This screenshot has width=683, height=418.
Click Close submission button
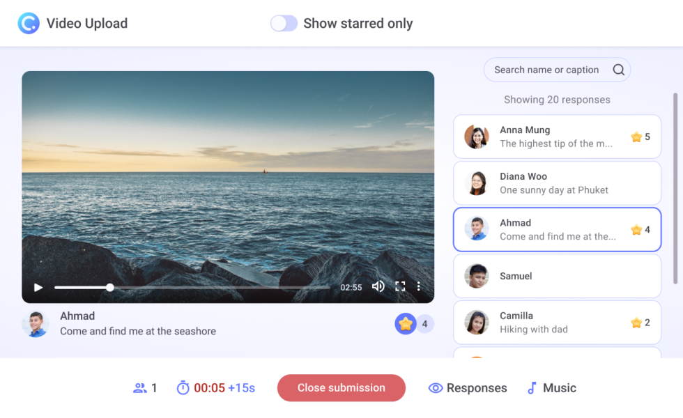pyautogui.click(x=341, y=388)
